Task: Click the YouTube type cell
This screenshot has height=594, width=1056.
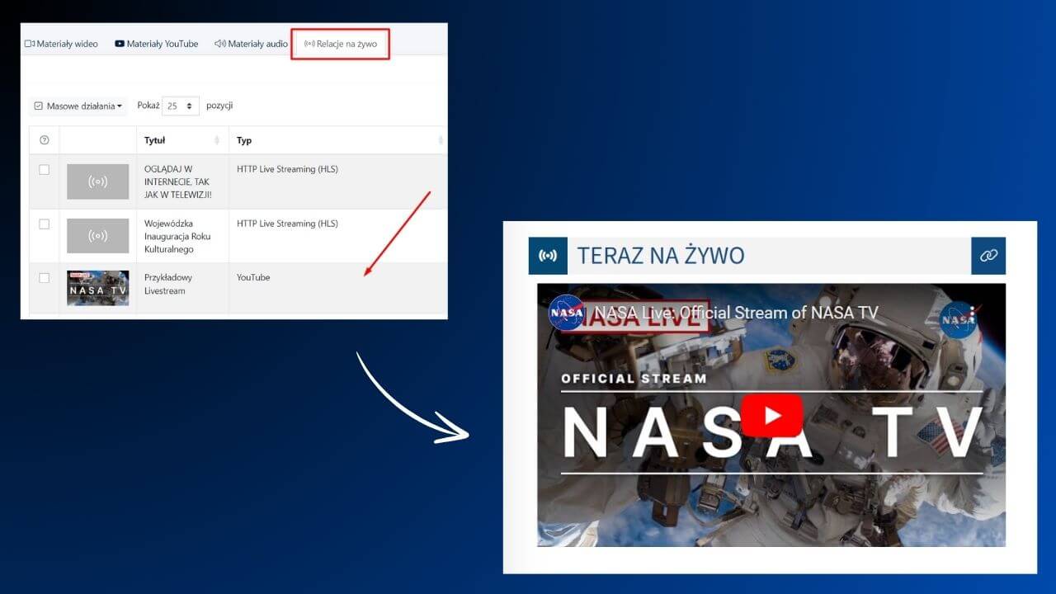Action: click(253, 278)
